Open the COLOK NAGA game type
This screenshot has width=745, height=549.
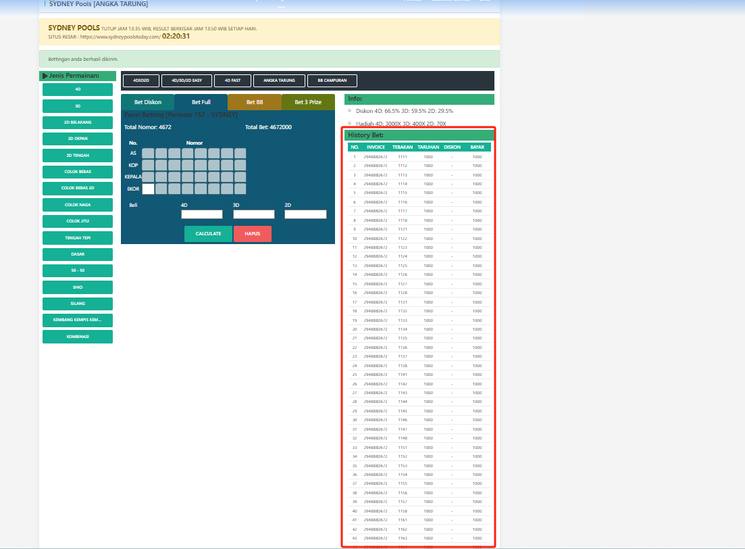(x=78, y=205)
